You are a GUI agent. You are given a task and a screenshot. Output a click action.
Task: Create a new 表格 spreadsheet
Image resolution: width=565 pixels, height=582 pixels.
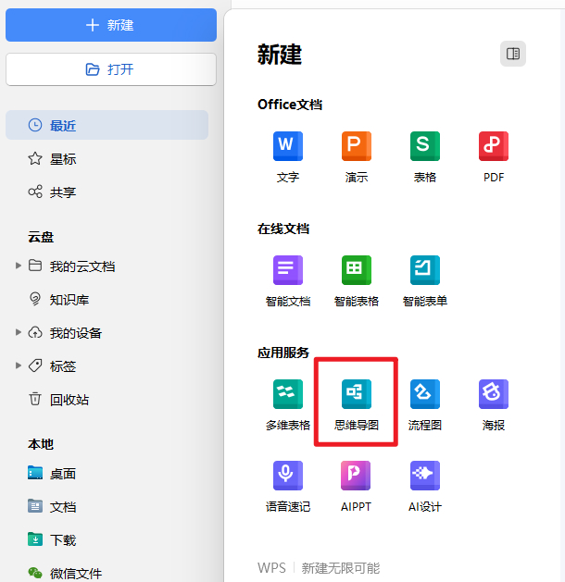tap(425, 156)
